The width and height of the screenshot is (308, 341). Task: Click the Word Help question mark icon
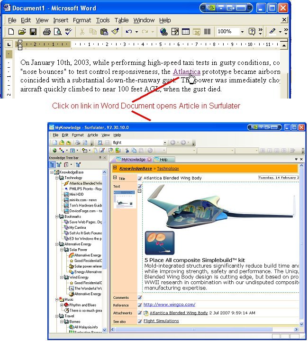click(252, 32)
